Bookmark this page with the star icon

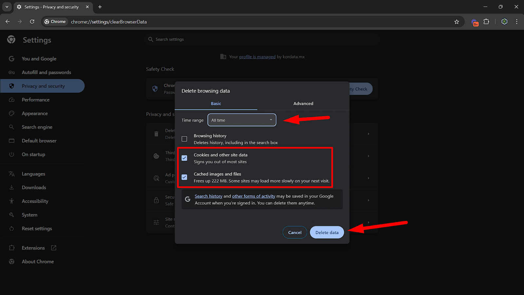click(457, 22)
